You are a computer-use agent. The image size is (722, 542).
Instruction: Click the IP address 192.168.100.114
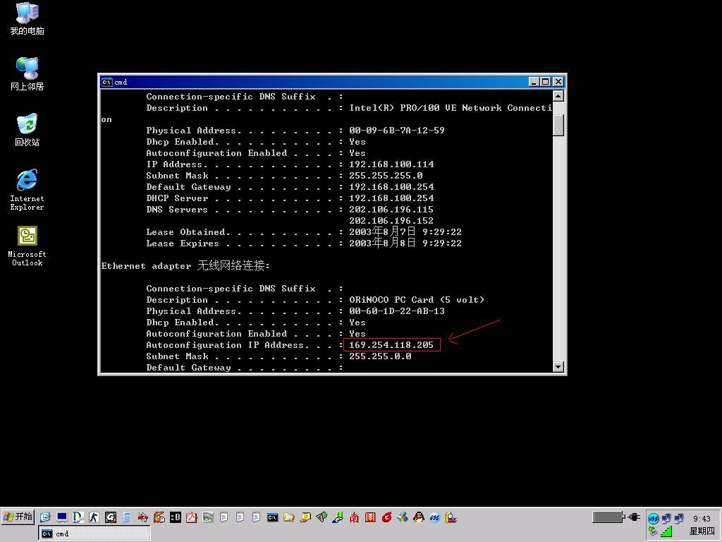coord(391,164)
